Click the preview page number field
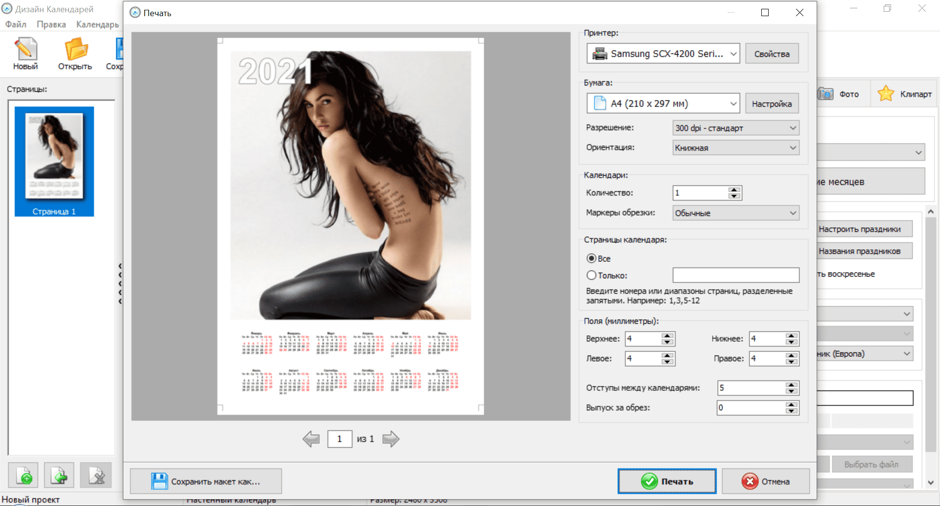 pyautogui.click(x=339, y=439)
